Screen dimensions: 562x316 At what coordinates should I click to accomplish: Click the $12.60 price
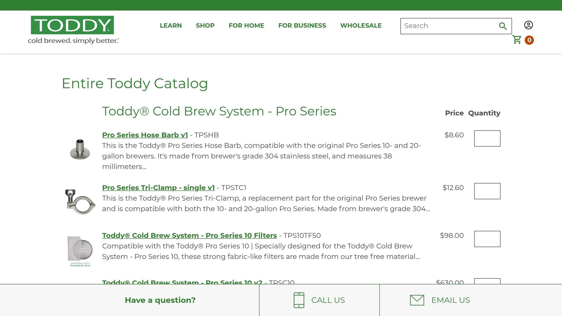coord(453,188)
